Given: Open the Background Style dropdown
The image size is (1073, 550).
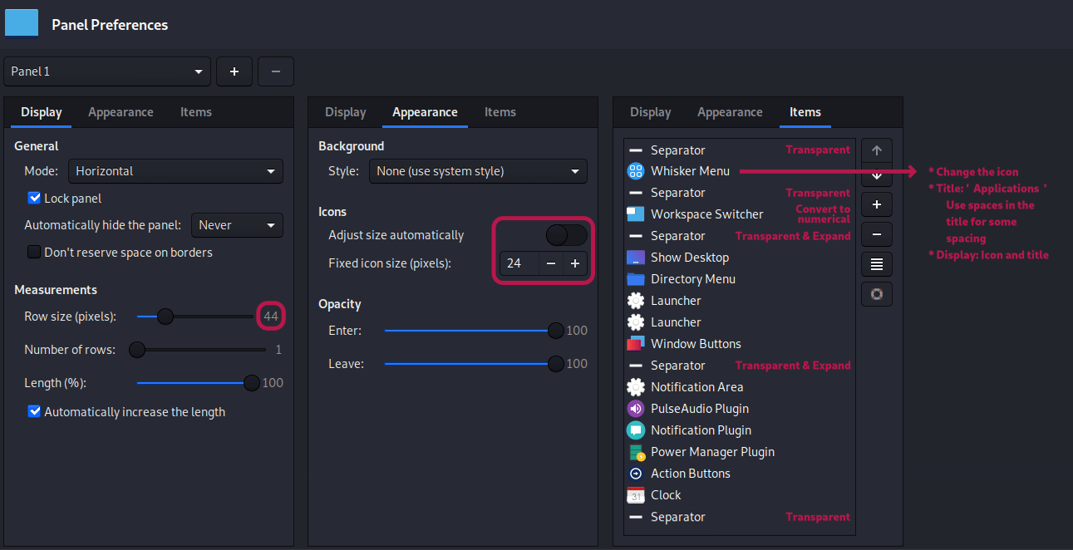Looking at the screenshot, I should point(478,171).
